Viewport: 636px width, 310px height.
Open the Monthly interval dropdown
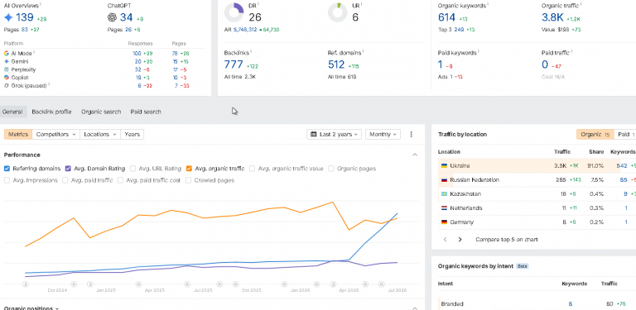tap(383, 135)
